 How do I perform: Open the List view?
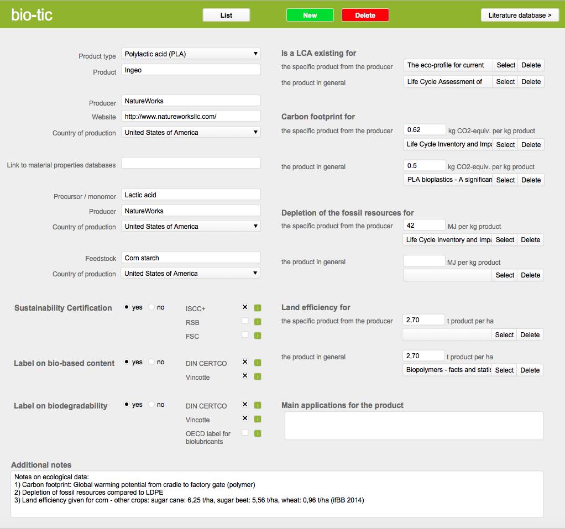226,15
